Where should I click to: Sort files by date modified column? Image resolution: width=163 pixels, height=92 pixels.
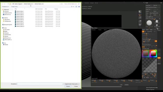(x=39, y=9)
